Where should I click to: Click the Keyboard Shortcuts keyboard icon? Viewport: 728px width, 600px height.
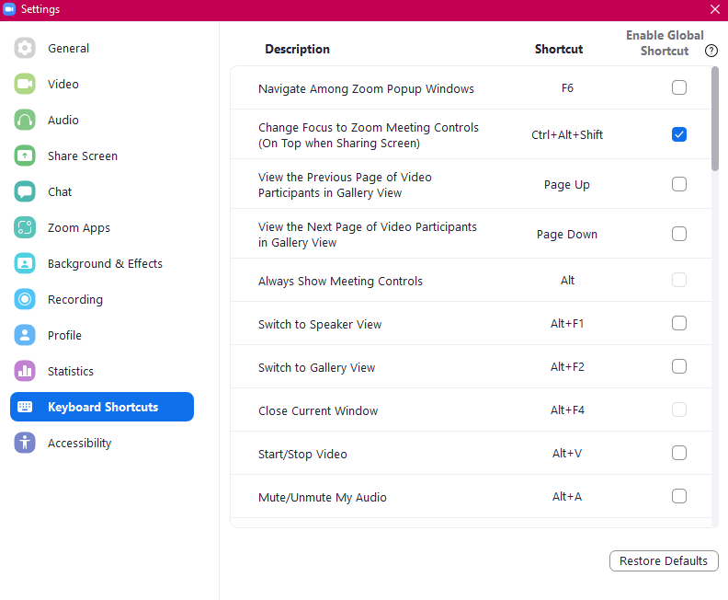coord(25,407)
